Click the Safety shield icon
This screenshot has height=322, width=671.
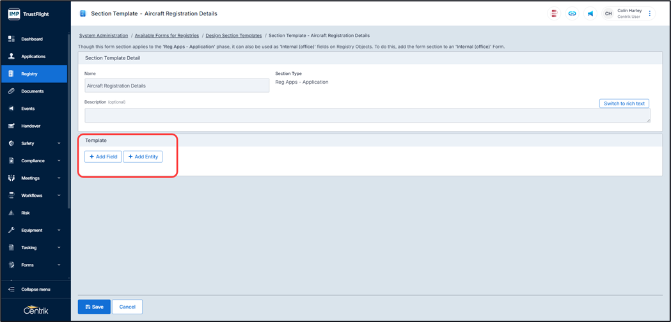coord(12,143)
